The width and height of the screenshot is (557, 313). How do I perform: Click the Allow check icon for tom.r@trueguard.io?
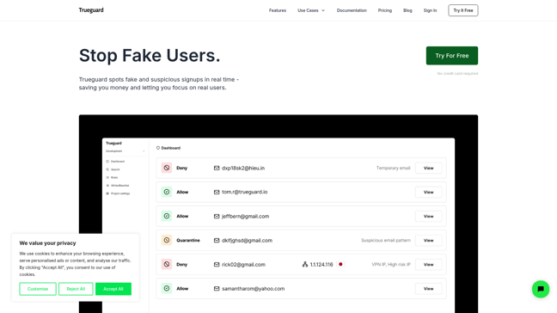coord(167,192)
